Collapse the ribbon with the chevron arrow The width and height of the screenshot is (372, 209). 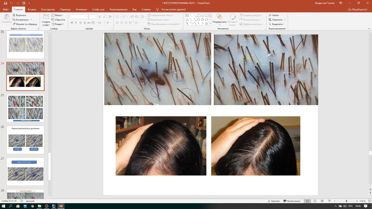(369, 28)
